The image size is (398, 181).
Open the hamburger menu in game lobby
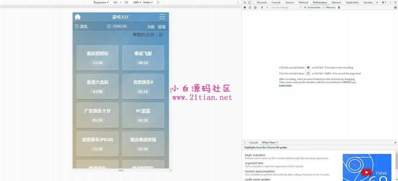pyautogui.click(x=162, y=17)
